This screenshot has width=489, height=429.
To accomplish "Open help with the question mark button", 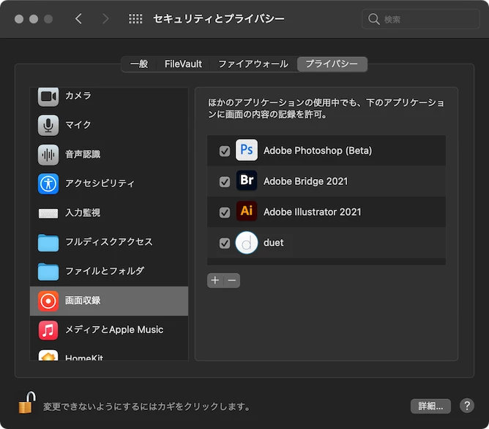I will point(467,406).
